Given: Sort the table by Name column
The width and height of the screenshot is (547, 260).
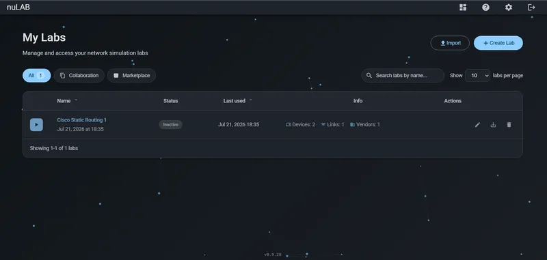Looking at the screenshot, I should (x=64, y=101).
